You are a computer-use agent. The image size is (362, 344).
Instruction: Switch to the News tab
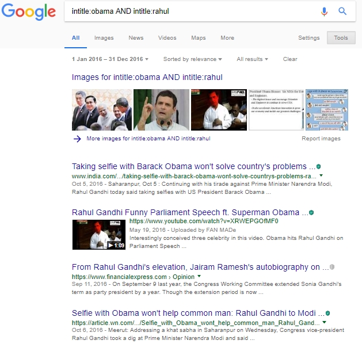point(136,38)
